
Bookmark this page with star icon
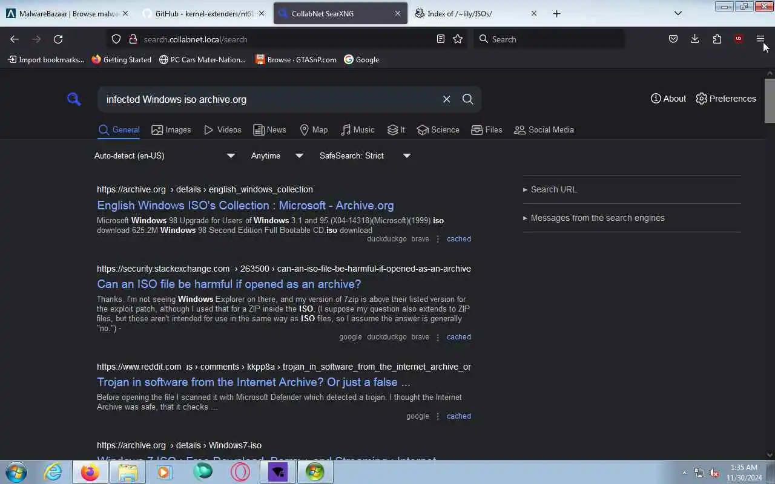pyautogui.click(x=458, y=39)
